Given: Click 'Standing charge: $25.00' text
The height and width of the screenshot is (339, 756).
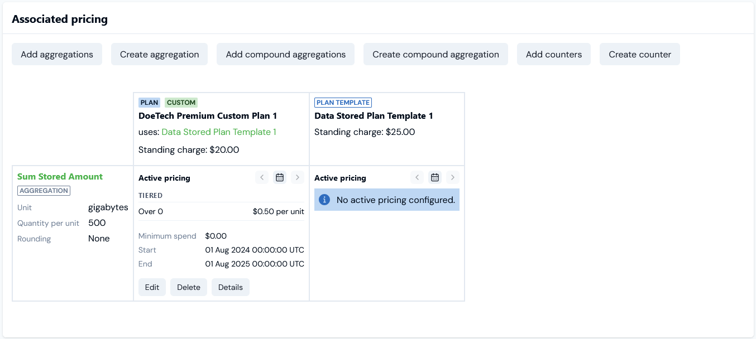Looking at the screenshot, I should pyautogui.click(x=365, y=132).
